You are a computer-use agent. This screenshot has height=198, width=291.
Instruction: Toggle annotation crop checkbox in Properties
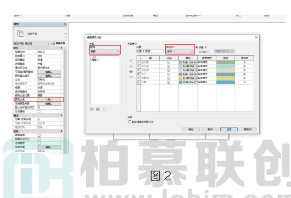click(x=39, y=143)
